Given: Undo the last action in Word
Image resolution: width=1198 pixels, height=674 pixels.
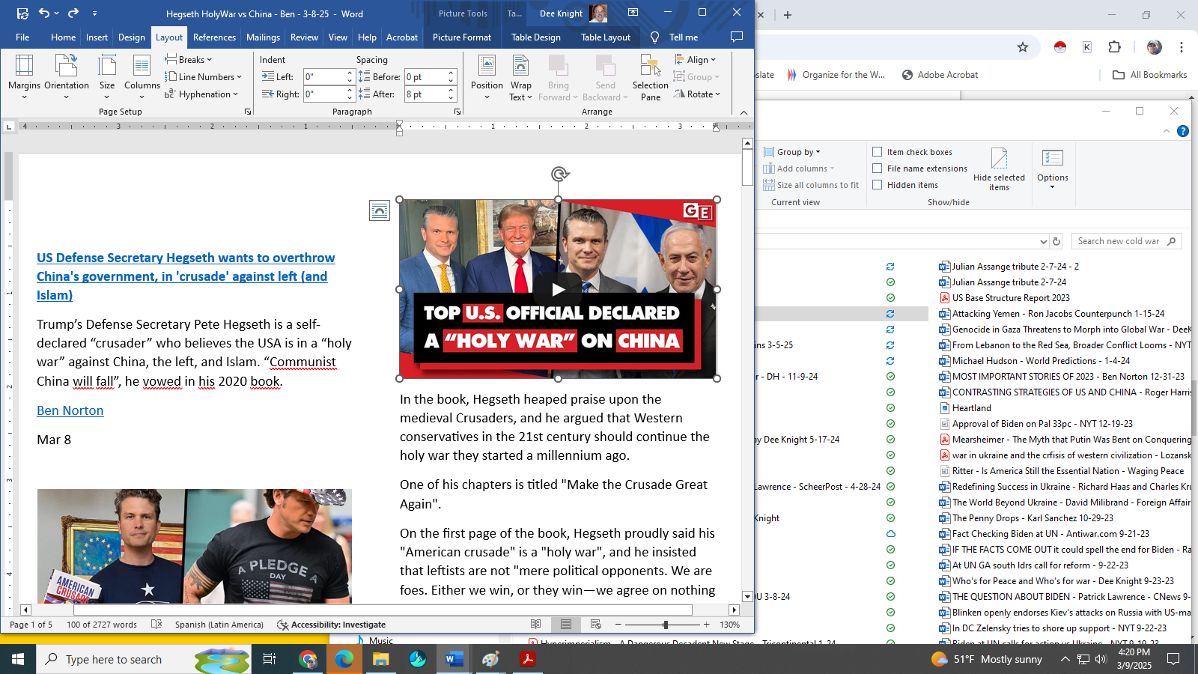Looking at the screenshot, I should [x=44, y=13].
